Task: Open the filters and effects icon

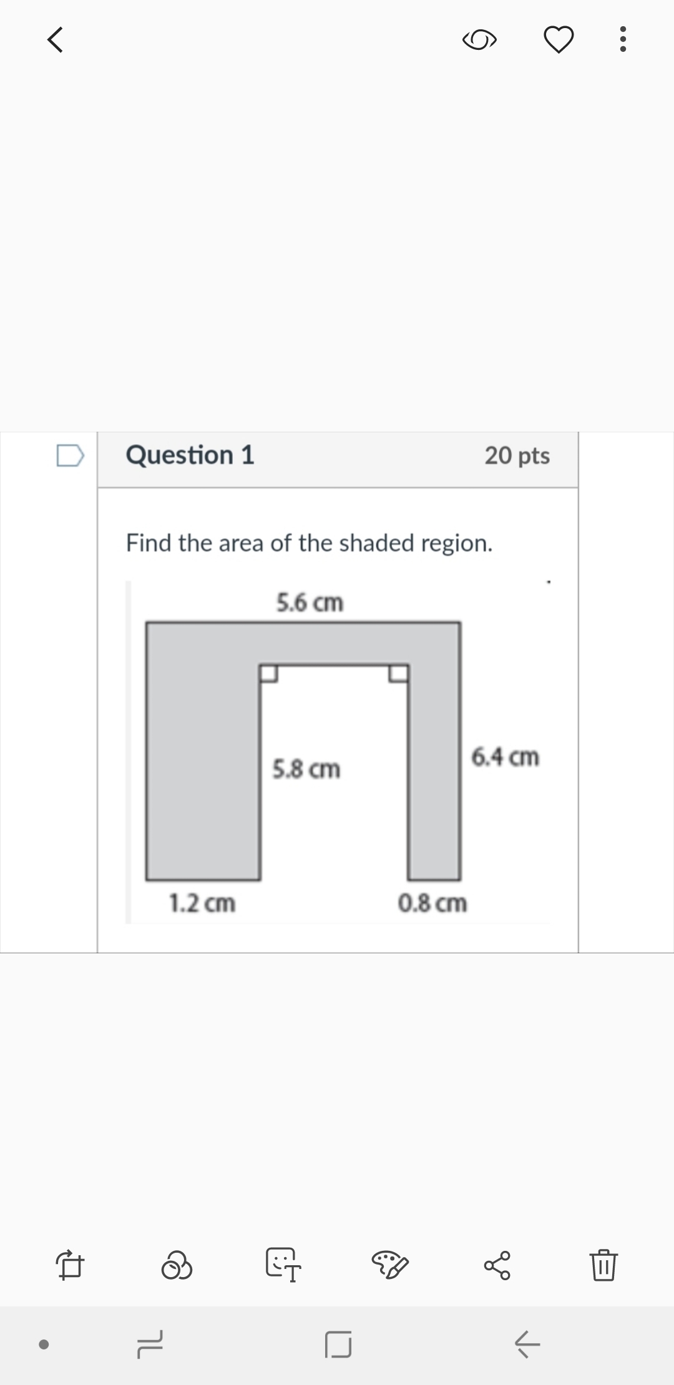Action: [x=177, y=1265]
